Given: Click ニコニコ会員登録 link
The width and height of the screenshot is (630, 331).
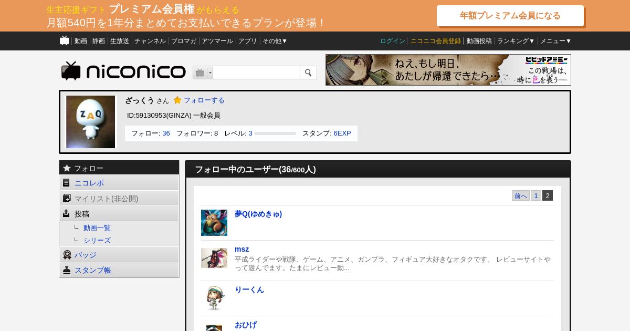Looking at the screenshot, I should click(436, 41).
